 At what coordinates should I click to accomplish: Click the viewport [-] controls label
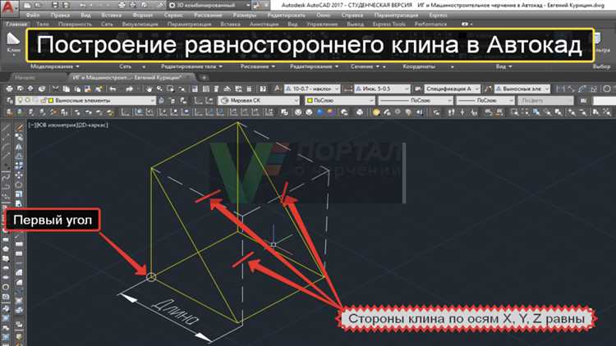click(x=31, y=125)
